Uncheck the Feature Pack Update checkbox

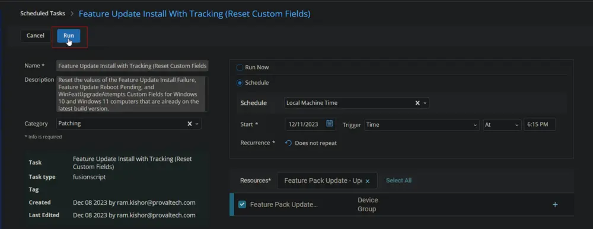coord(243,205)
